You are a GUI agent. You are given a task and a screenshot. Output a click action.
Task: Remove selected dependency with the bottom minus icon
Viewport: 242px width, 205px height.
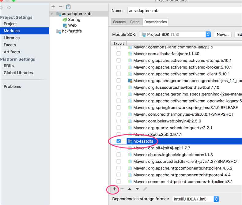[122, 189]
